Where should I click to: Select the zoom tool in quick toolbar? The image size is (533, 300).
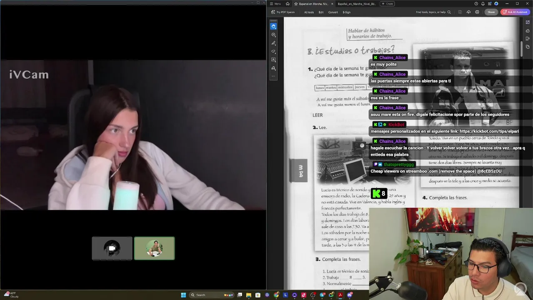click(x=273, y=35)
